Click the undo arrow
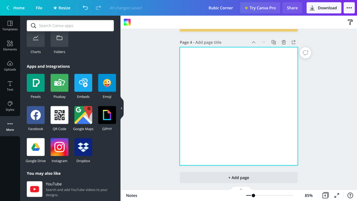 [85, 8]
